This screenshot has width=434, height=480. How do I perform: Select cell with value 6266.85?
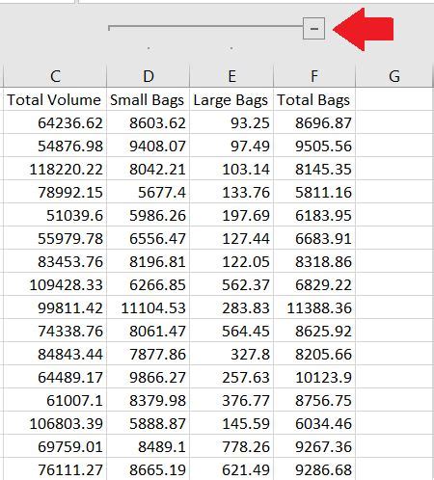click(149, 284)
